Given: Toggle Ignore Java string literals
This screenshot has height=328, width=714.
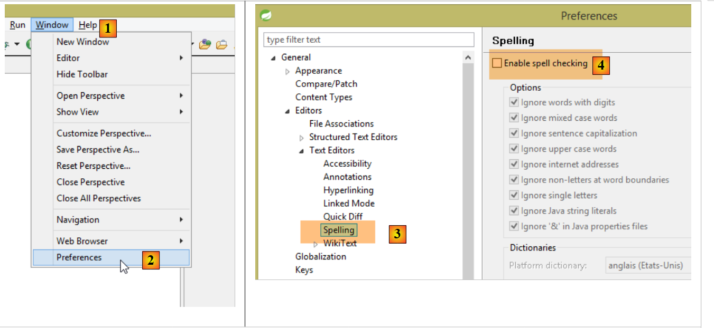Looking at the screenshot, I should click(514, 211).
